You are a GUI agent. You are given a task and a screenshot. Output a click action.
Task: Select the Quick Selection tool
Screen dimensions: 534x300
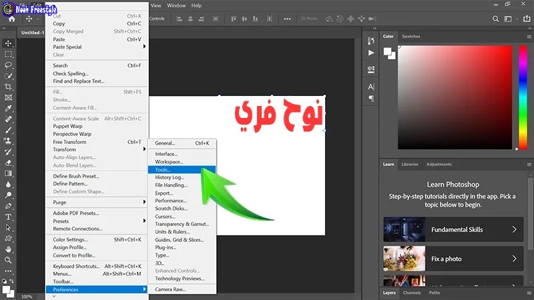(8, 76)
